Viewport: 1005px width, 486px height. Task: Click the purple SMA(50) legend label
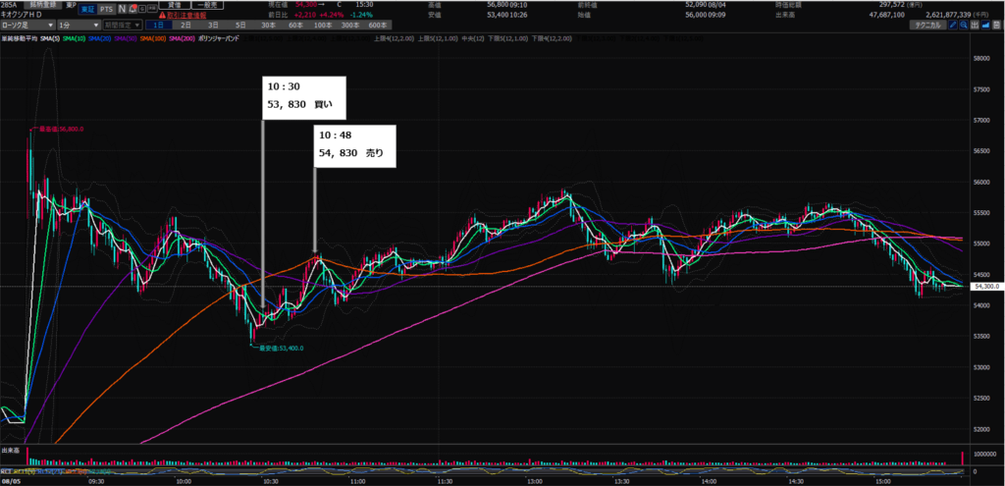click(x=125, y=38)
